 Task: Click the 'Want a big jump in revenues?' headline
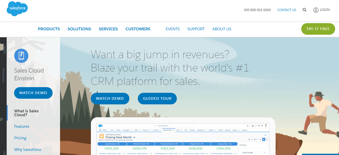coord(160,54)
